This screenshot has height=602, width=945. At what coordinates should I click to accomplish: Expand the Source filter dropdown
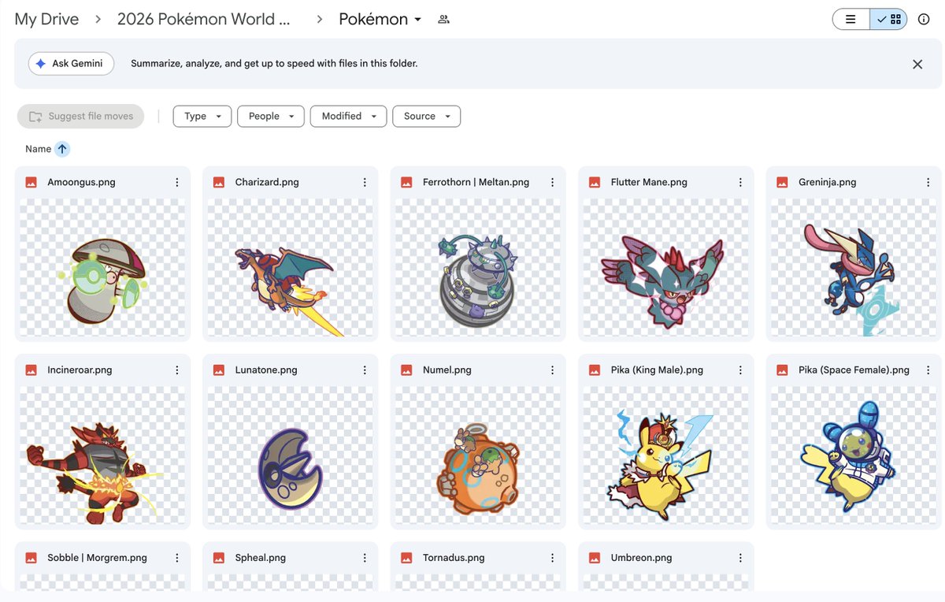tap(426, 116)
